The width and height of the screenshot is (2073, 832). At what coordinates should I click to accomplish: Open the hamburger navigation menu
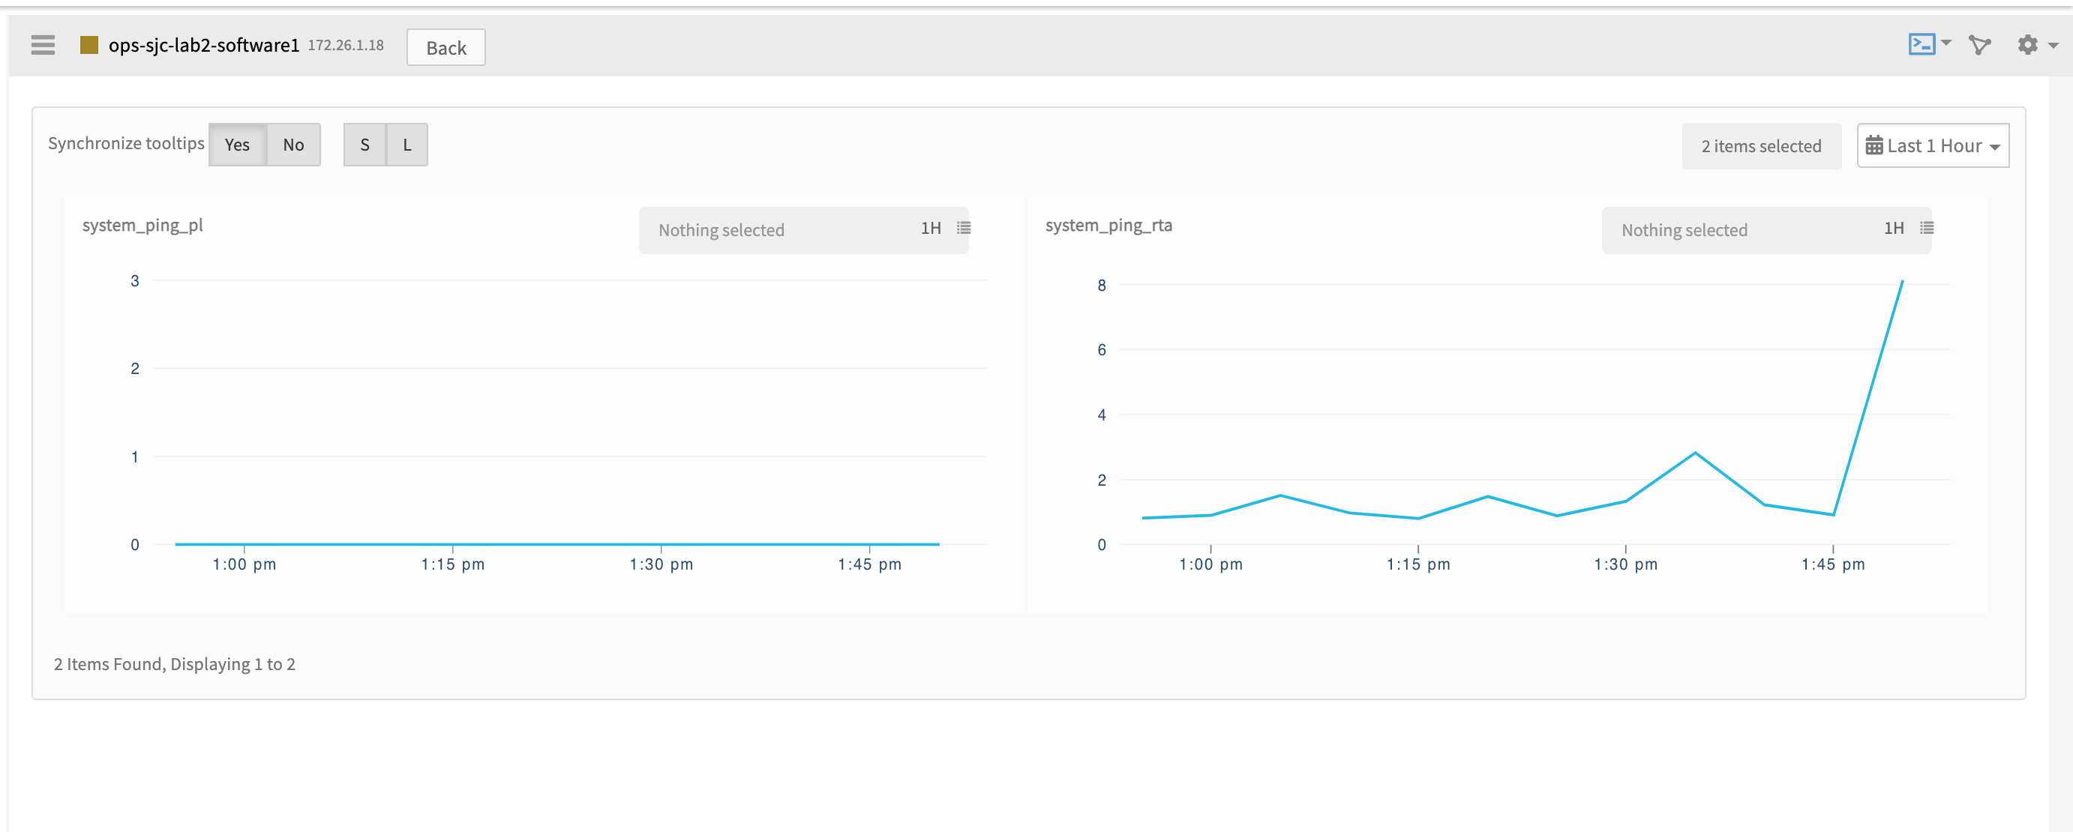point(43,45)
